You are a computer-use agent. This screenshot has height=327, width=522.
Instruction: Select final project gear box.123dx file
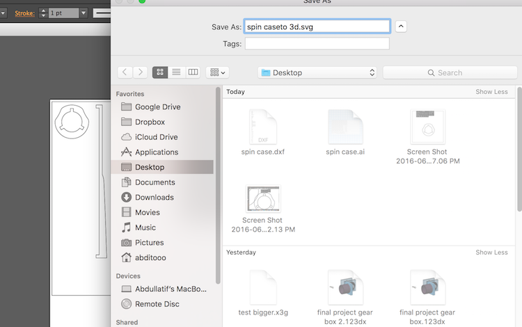(x=428, y=297)
